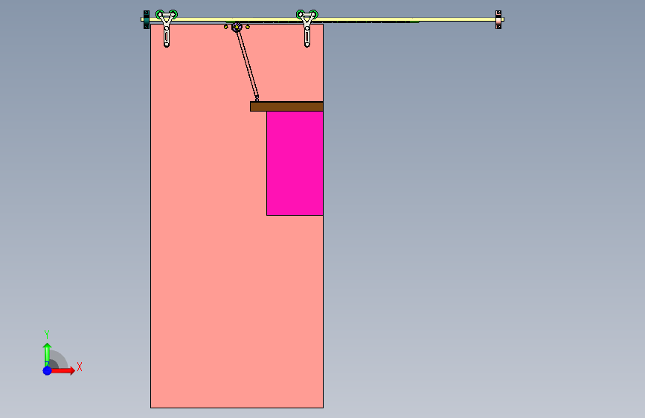Select the purple pivot wheel atop the strut
The width and height of the screenshot is (645, 418).
coord(237,28)
